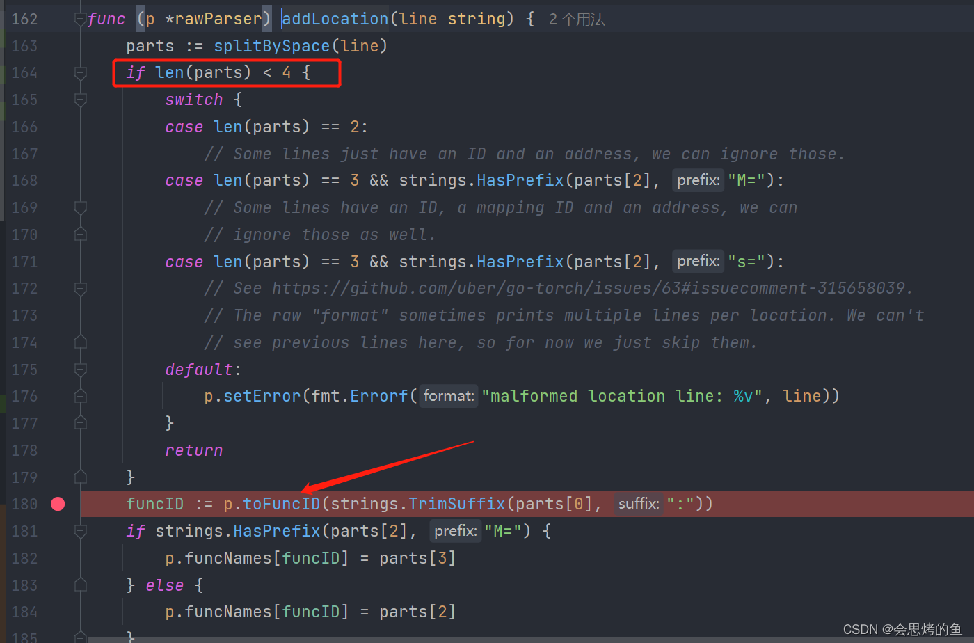The height and width of the screenshot is (643, 974).
Task: Click the prefix: inlay hint on line 171
Action: [x=698, y=262]
